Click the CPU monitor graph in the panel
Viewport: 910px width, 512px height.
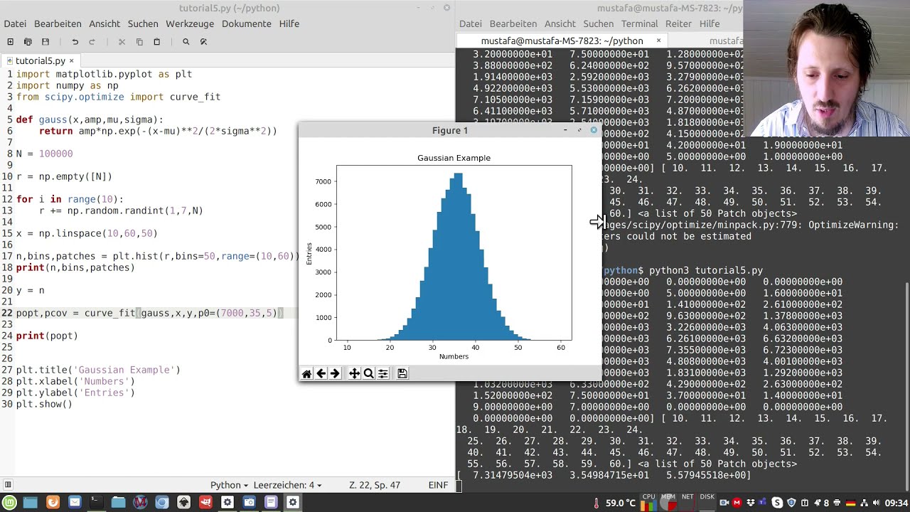(x=648, y=503)
